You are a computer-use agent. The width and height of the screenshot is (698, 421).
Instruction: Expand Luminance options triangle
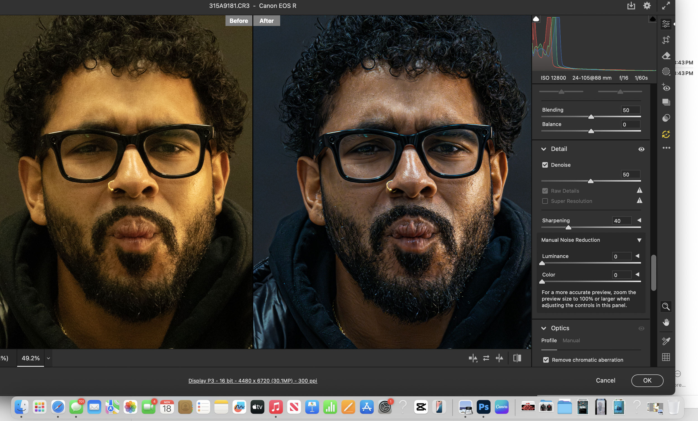pos(637,256)
